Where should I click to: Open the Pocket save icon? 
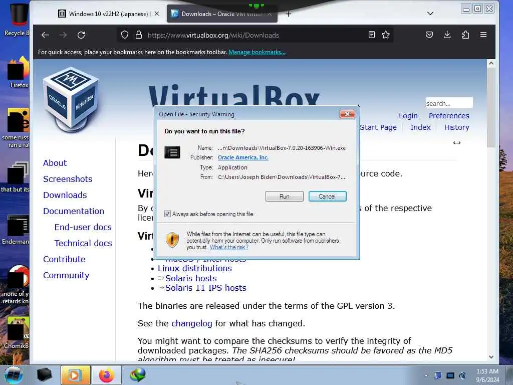click(x=429, y=35)
